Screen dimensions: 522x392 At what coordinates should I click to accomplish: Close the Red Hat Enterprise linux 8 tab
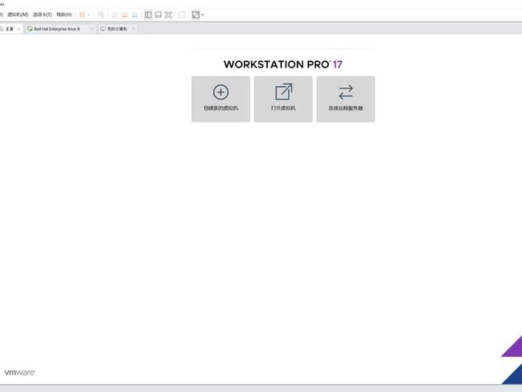[92, 29]
